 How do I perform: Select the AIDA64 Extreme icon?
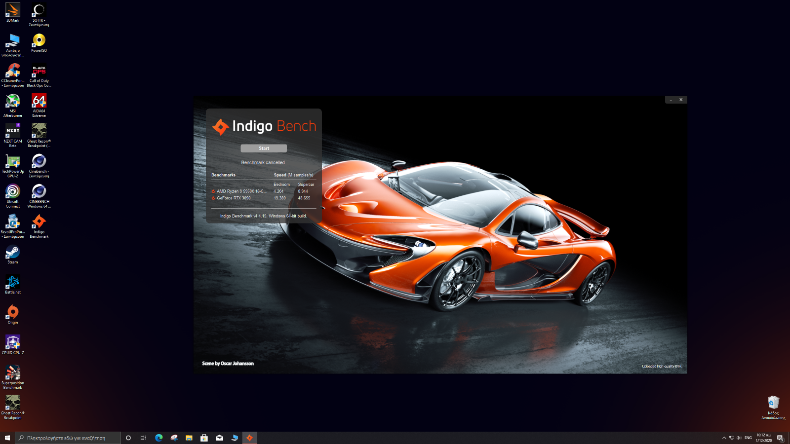pyautogui.click(x=39, y=105)
